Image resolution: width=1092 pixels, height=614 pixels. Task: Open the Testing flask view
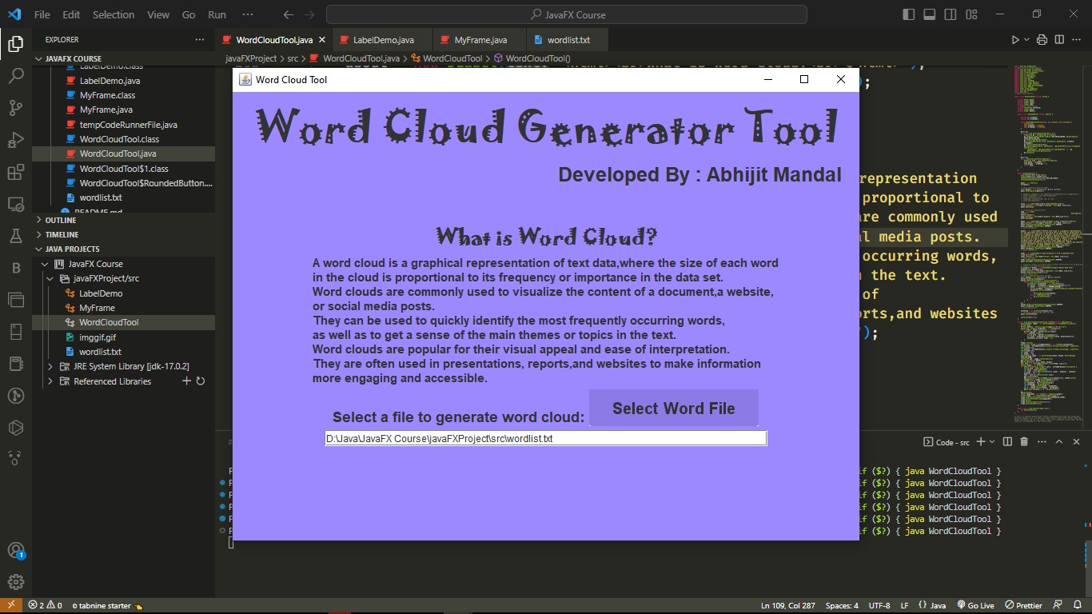pos(16,236)
